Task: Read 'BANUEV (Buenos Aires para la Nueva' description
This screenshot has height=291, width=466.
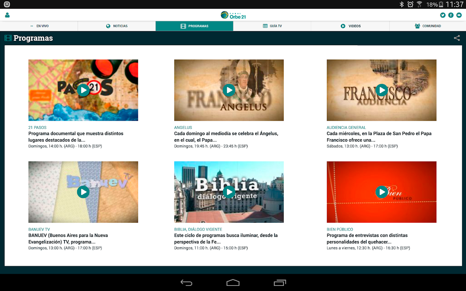Action: pyautogui.click(x=68, y=239)
